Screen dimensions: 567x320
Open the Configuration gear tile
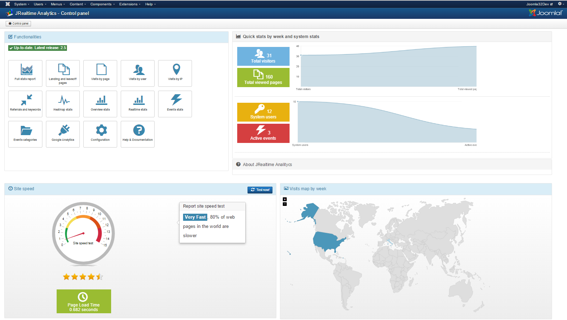[x=100, y=134]
